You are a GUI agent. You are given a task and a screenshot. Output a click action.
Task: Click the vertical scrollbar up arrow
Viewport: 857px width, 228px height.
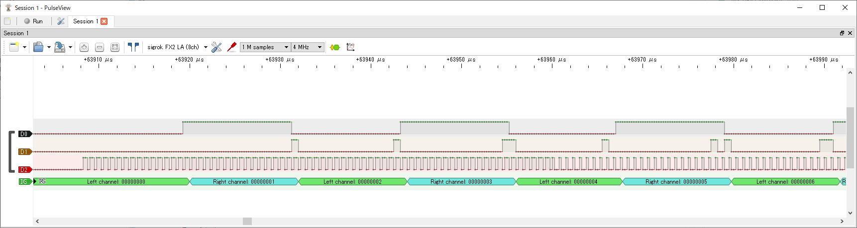pyautogui.click(x=850, y=73)
